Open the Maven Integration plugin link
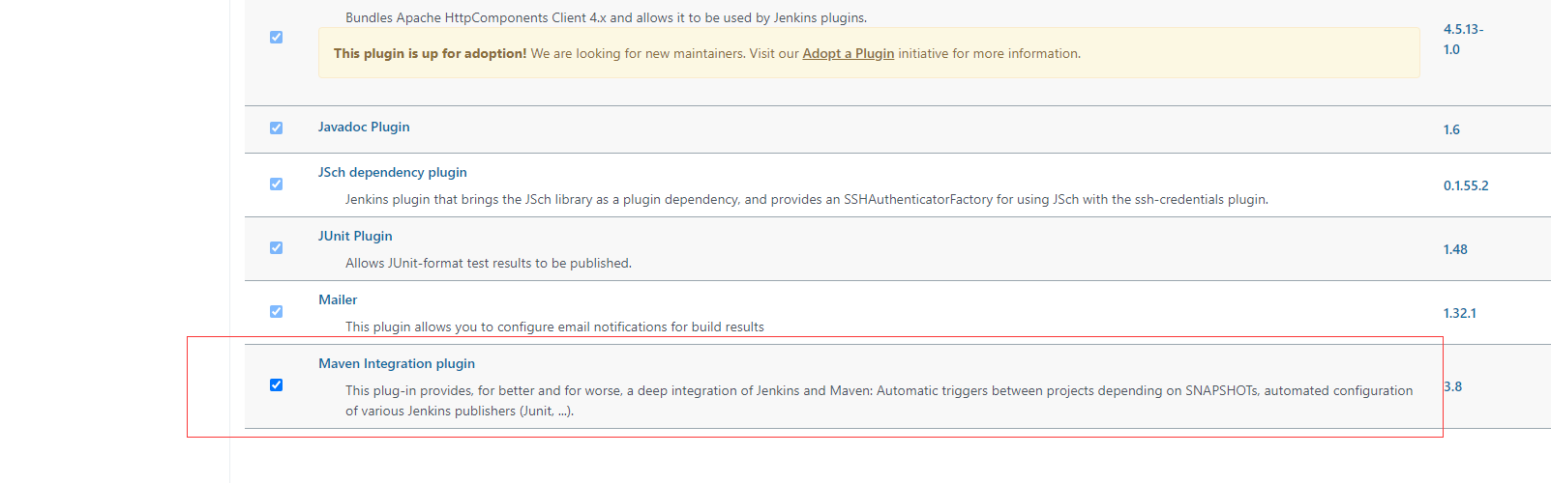 coord(397,363)
